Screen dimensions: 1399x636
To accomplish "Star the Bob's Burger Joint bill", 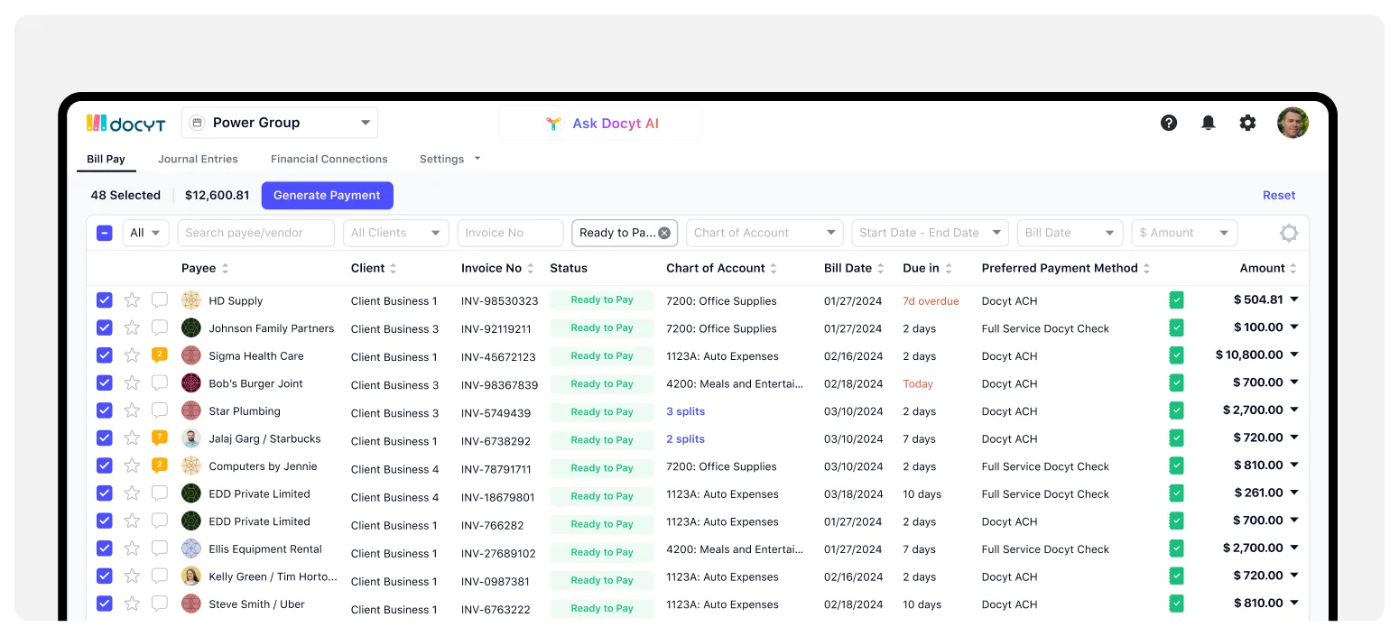I will pyautogui.click(x=132, y=383).
